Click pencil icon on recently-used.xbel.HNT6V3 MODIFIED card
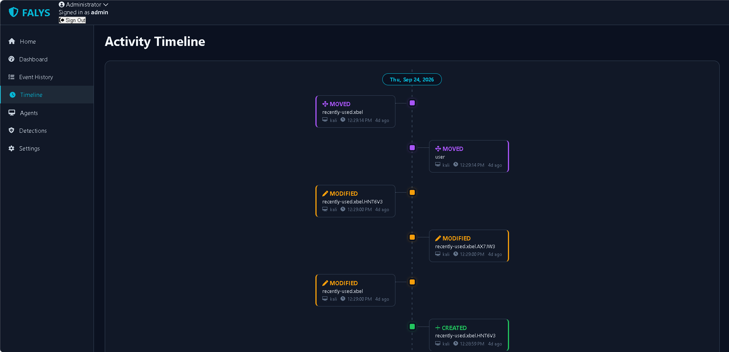Viewport: 729px width, 352px height. pyautogui.click(x=325, y=193)
